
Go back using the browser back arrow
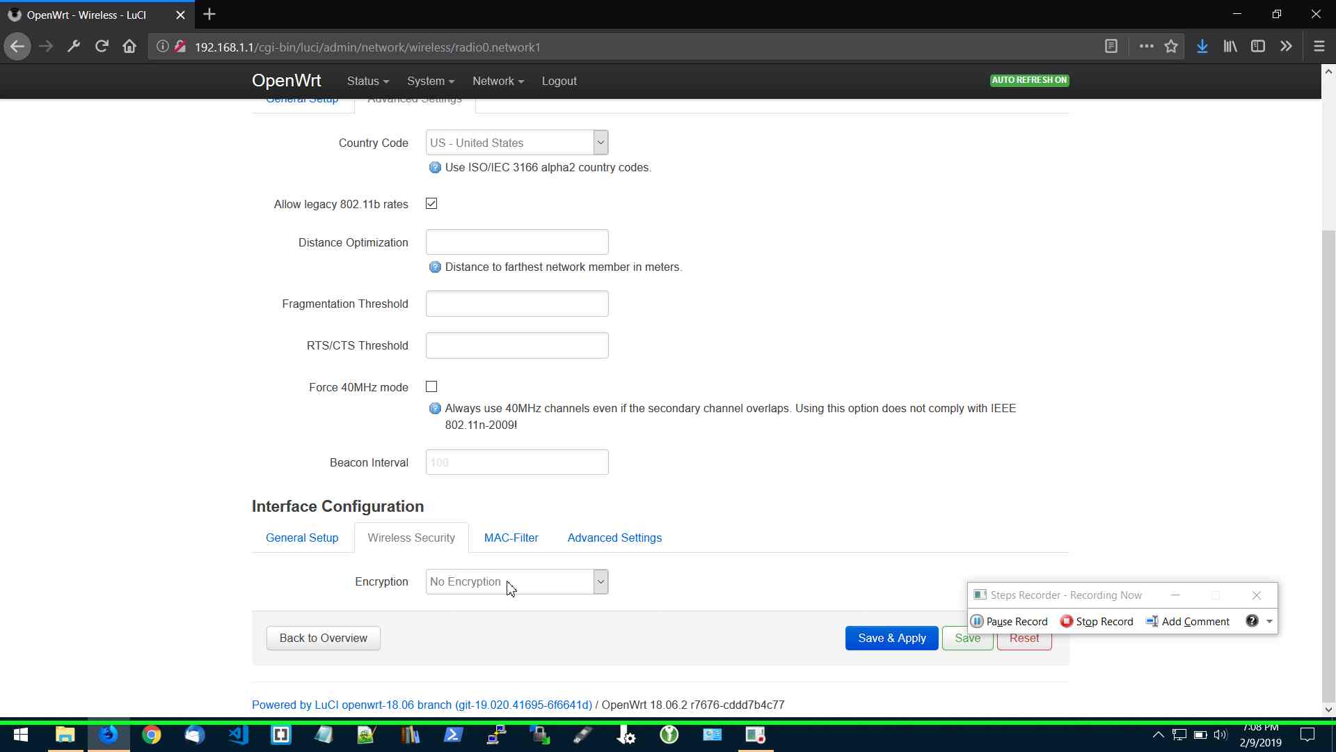pyautogui.click(x=17, y=47)
